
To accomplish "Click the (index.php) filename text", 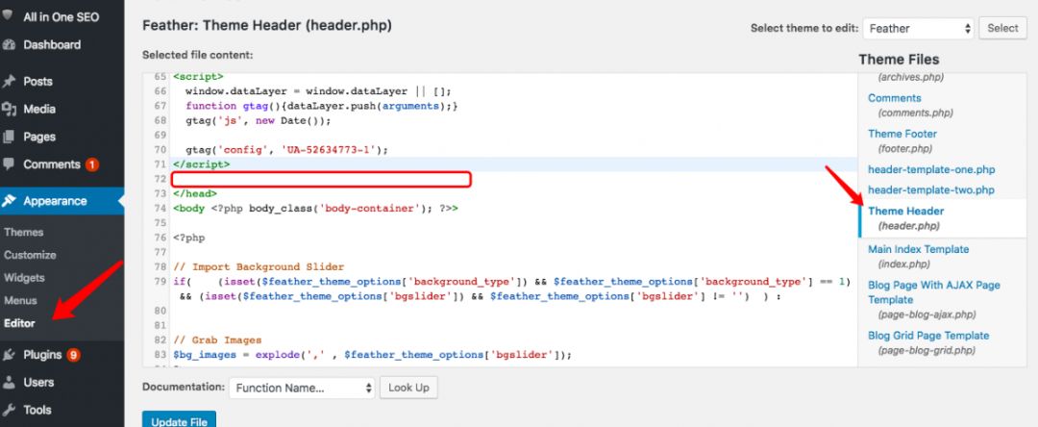I will point(902,264).
